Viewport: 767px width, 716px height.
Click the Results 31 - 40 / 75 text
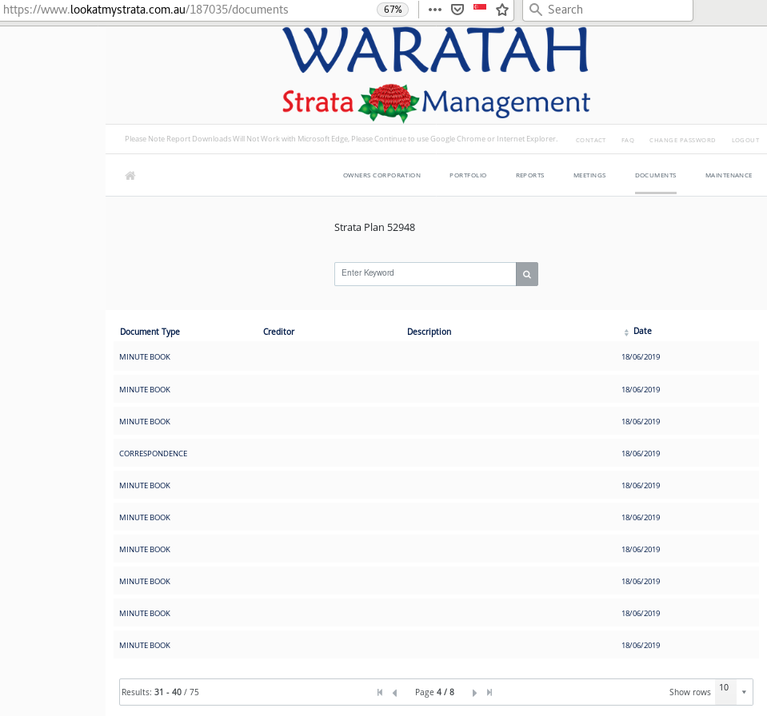[x=160, y=693]
